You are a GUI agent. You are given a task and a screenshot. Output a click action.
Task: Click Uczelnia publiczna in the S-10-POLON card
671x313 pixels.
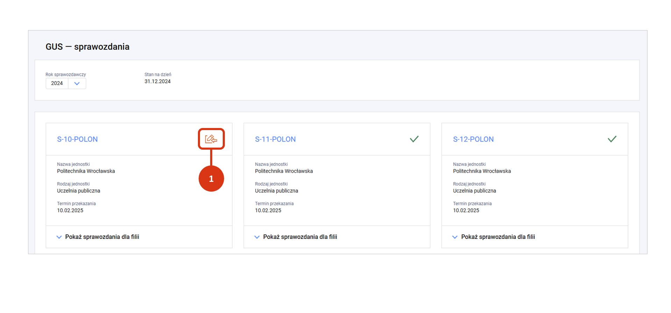[x=79, y=191]
